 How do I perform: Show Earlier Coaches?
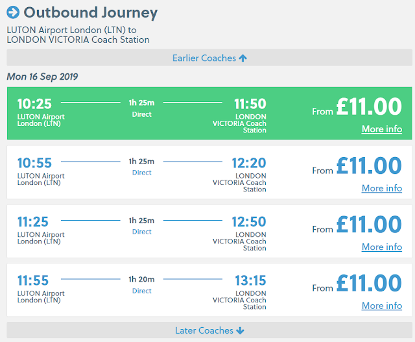204,58
